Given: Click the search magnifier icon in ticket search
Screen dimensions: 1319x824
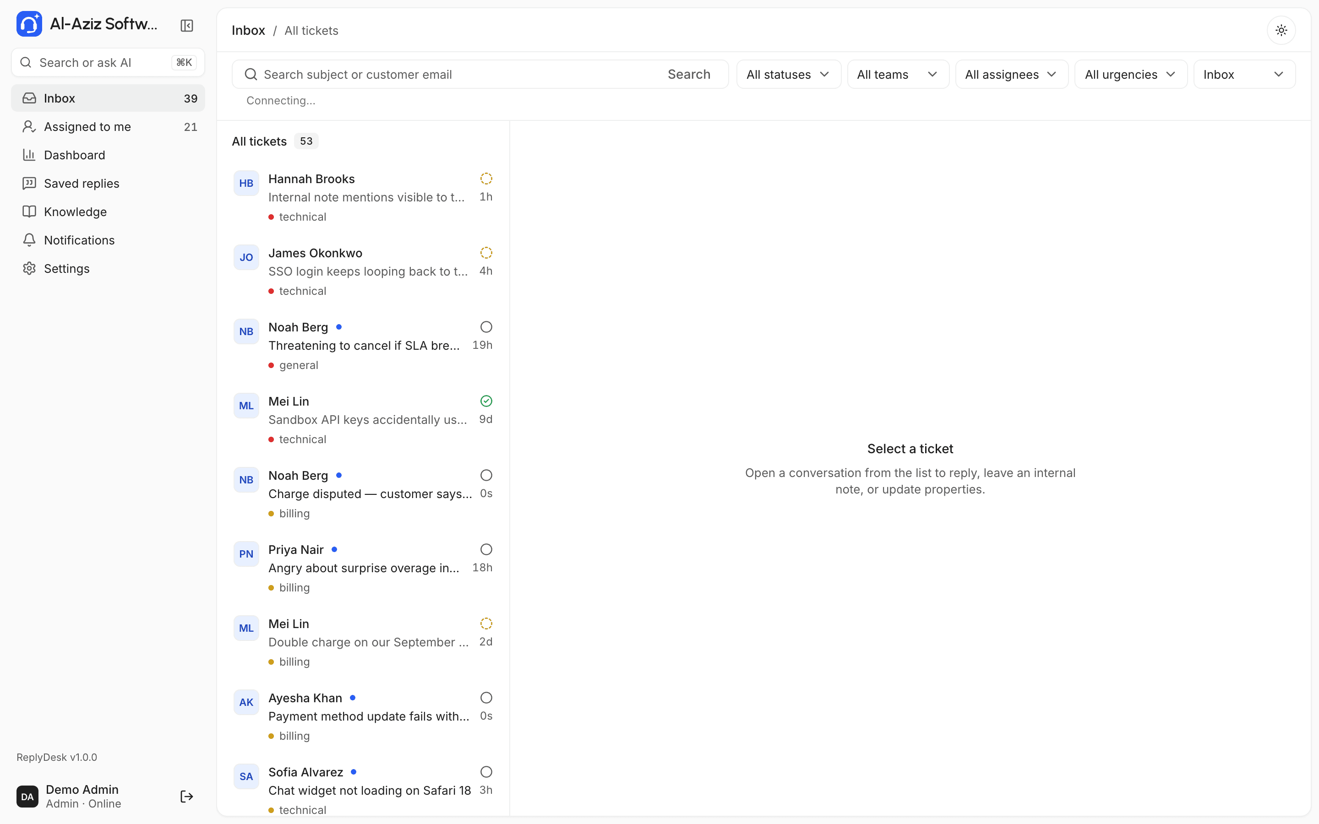Looking at the screenshot, I should point(251,74).
